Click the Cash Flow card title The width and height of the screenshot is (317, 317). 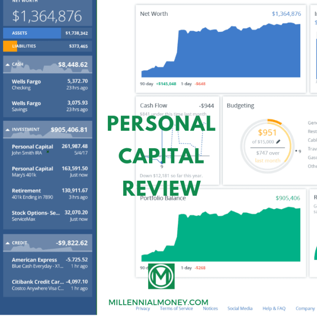point(154,106)
